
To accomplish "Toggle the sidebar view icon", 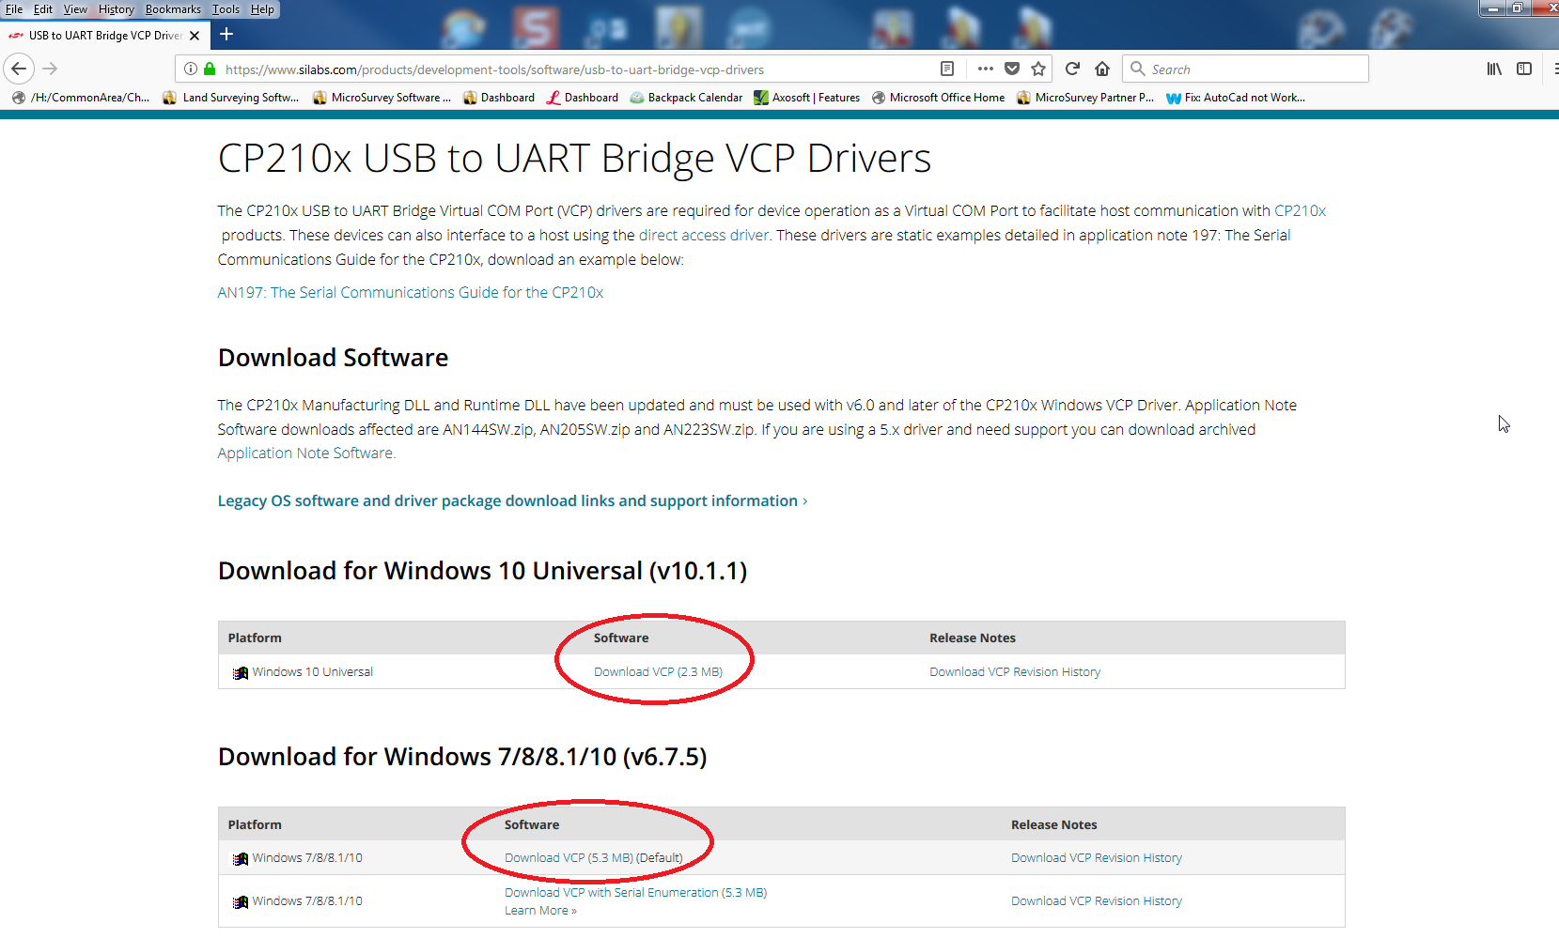I will (1524, 69).
